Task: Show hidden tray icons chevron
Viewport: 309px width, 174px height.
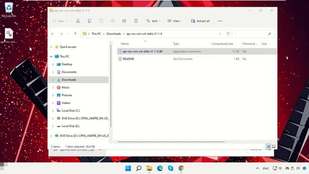Action: pyautogui.click(x=257, y=168)
